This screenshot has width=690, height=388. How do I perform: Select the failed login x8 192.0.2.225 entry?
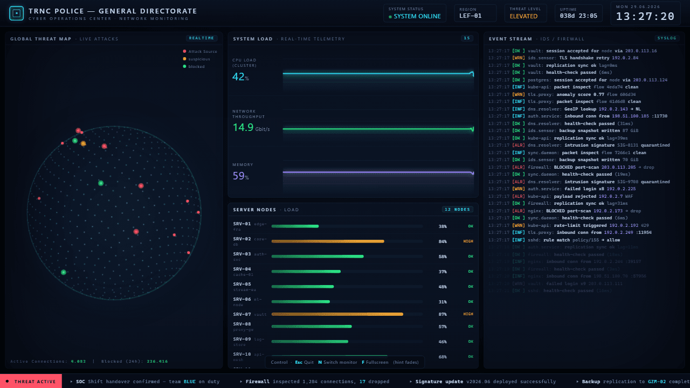(x=562, y=189)
